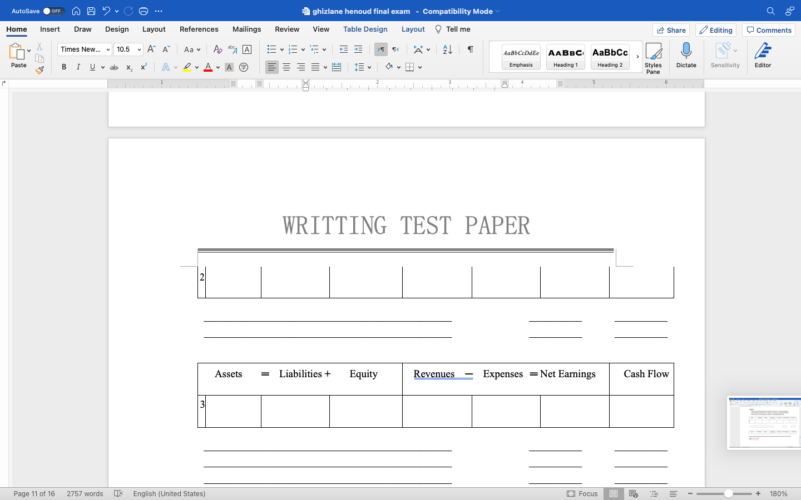801x500 pixels.
Task: Toggle show paragraph marks
Action: (471, 49)
